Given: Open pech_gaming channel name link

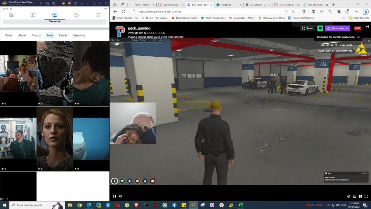Looking at the screenshot, I should (x=139, y=28).
